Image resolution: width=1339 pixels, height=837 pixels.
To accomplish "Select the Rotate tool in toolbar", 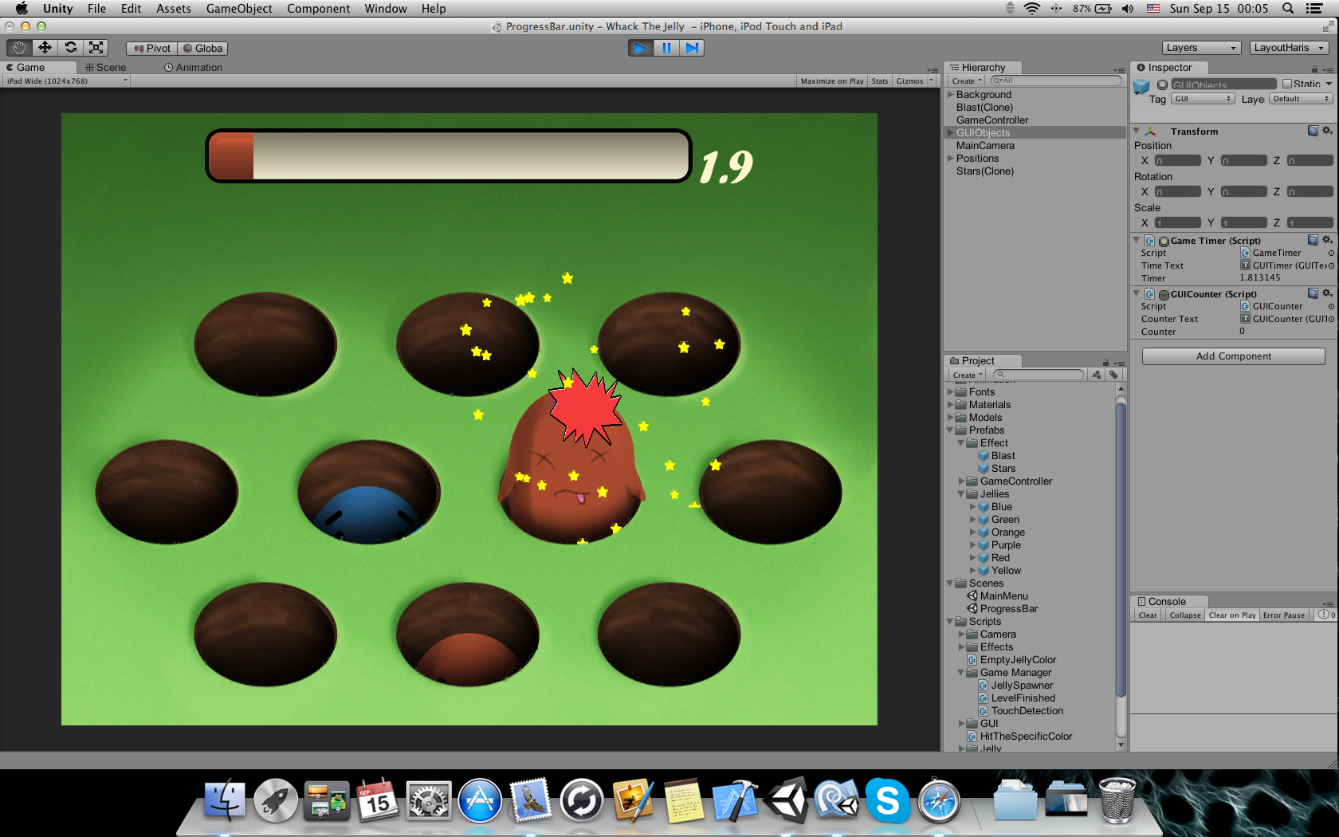I will tap(71, 48).
